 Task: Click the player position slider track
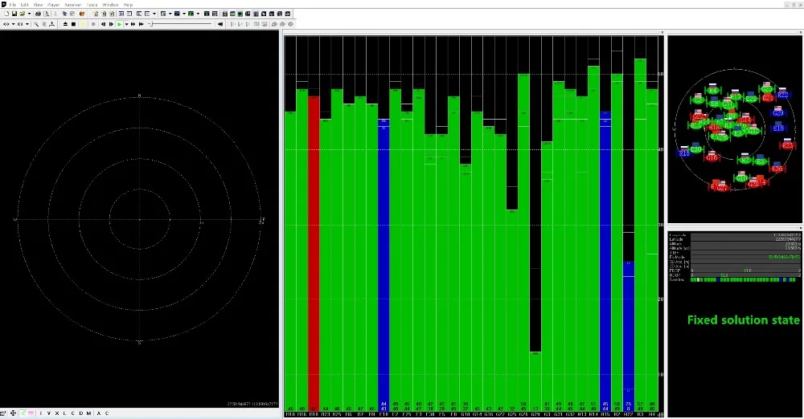tap(181, 24)
